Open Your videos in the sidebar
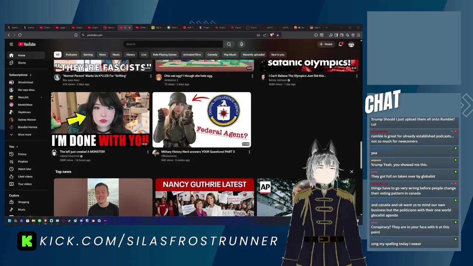This screenshot has height=266, width=473. (26, 184)
